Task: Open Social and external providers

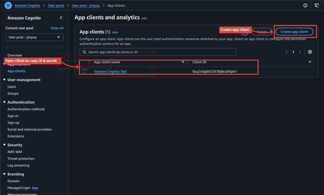Action: click(29, 129)
